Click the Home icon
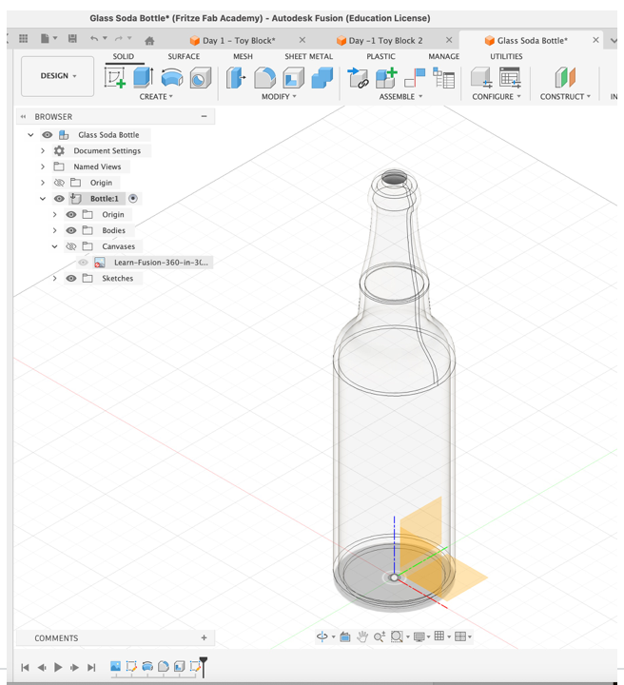Screen dimensions: 624x685 (149, 41)
